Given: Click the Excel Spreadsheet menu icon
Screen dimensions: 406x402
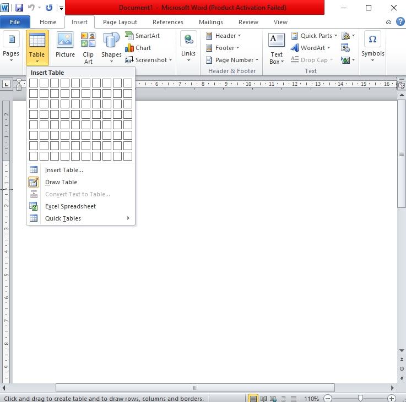Looking at the screenshot, I should point(34,206).
